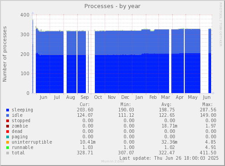Screen dimensions: 225x166
Task: Click the paging legend color swatch
Action: click(8, 137)
